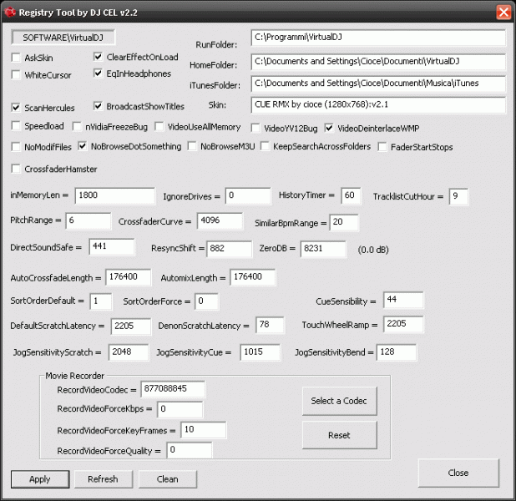Edit the RecordVideoCodec field
This screenshot has height=501, width=516.
point(173,389)
